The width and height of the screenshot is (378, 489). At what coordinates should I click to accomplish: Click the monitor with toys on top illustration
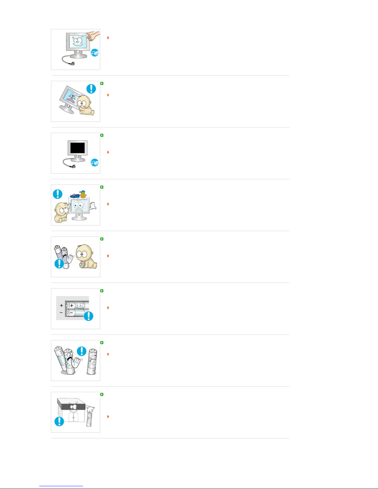point(76,205)
